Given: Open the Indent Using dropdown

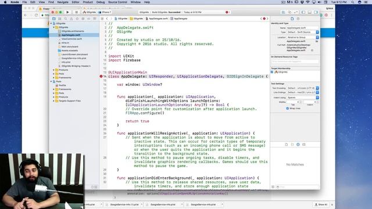Looking at the screenshot, I should [x=303, y=98].
